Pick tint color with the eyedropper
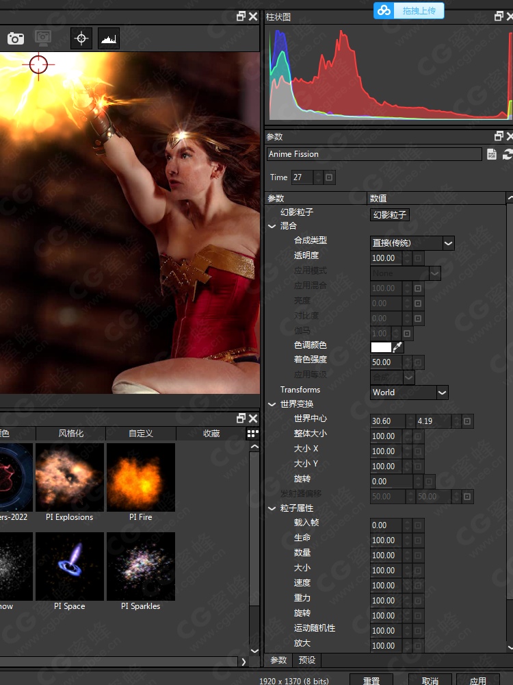This screenshot has height=685, width=513. [397, 347]
